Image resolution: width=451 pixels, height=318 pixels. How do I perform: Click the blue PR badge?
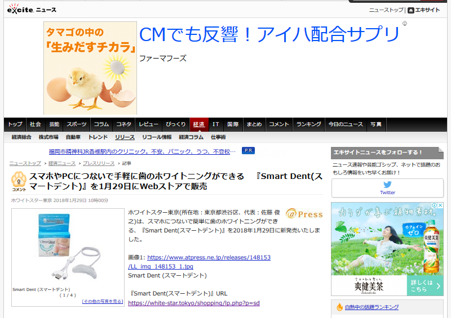248,150
